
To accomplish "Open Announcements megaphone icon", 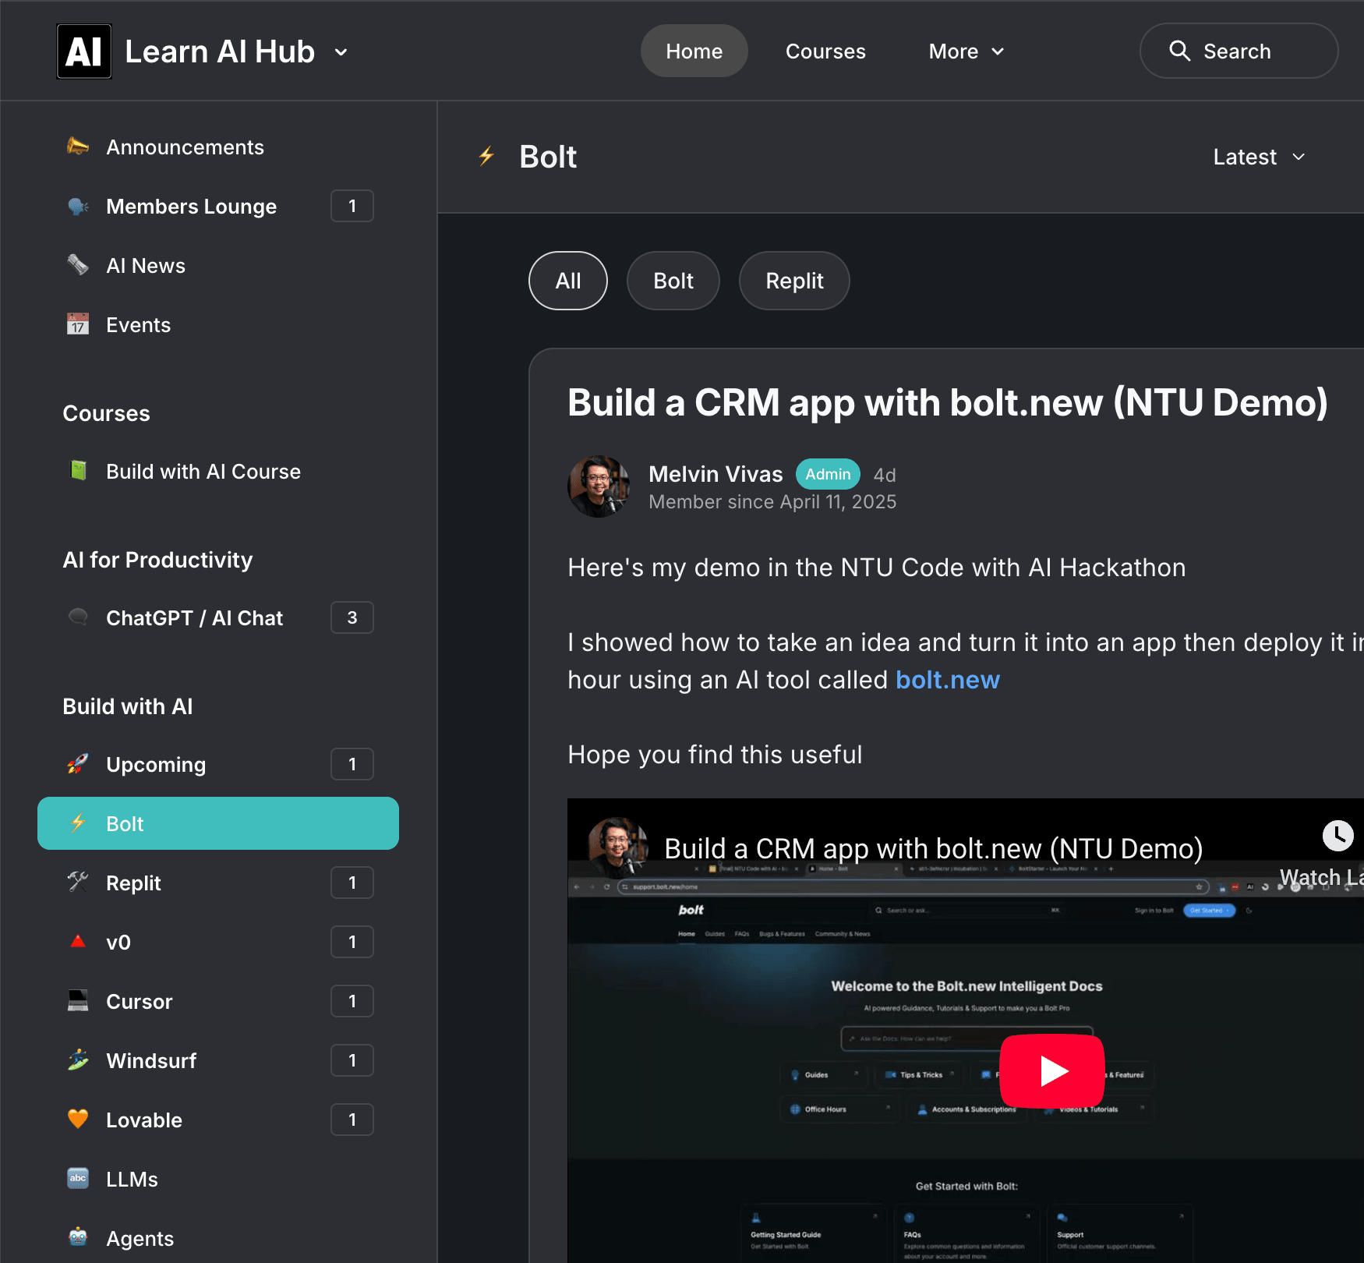I will tap(77, 147).
